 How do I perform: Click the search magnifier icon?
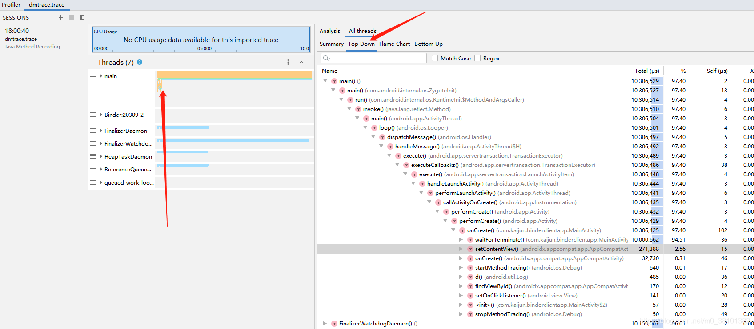coord(327,58)
